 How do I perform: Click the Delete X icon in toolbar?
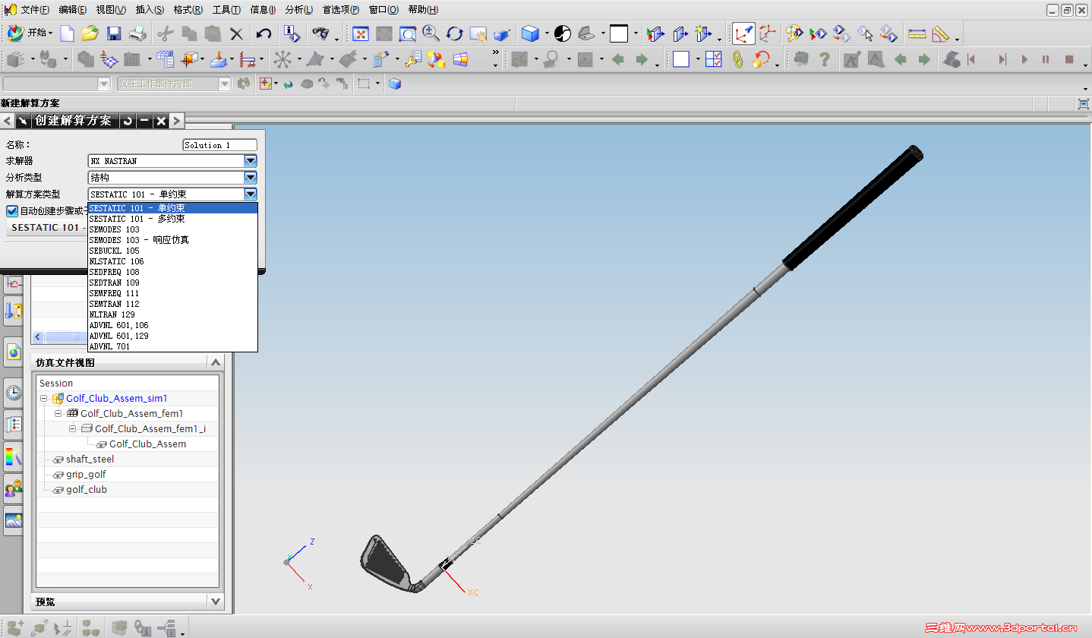point(236,33)
